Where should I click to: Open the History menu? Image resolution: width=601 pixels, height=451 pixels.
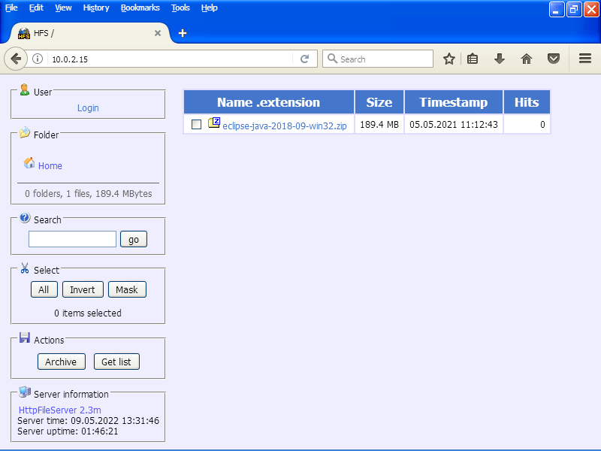[96, 8]
